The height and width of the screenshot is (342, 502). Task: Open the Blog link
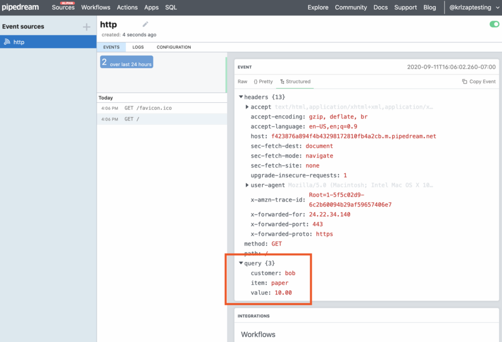(x=429, y=7)
